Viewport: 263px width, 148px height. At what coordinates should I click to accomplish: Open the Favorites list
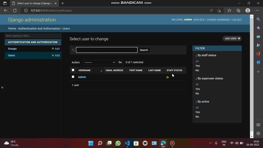229,11
